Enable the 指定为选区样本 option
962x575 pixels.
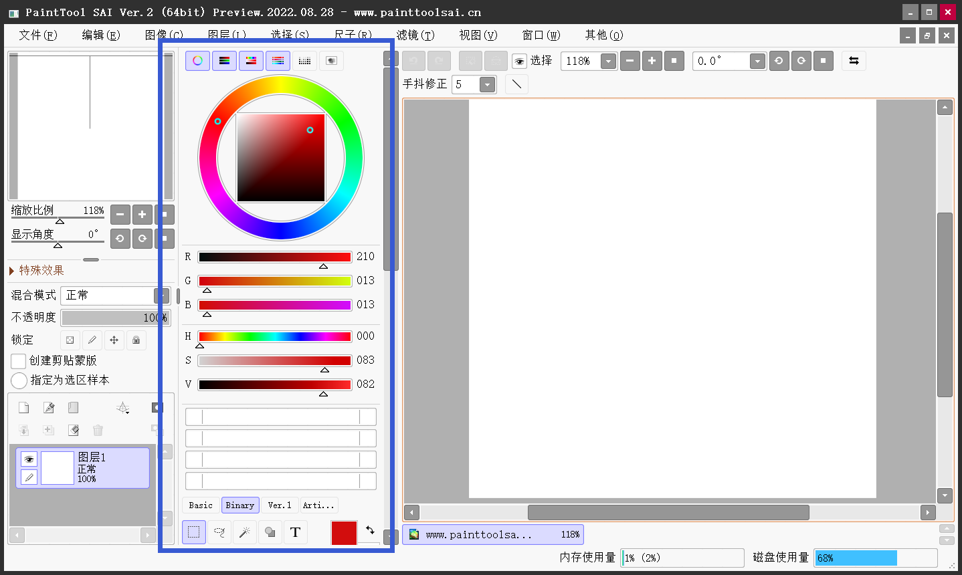click(19, 380)
